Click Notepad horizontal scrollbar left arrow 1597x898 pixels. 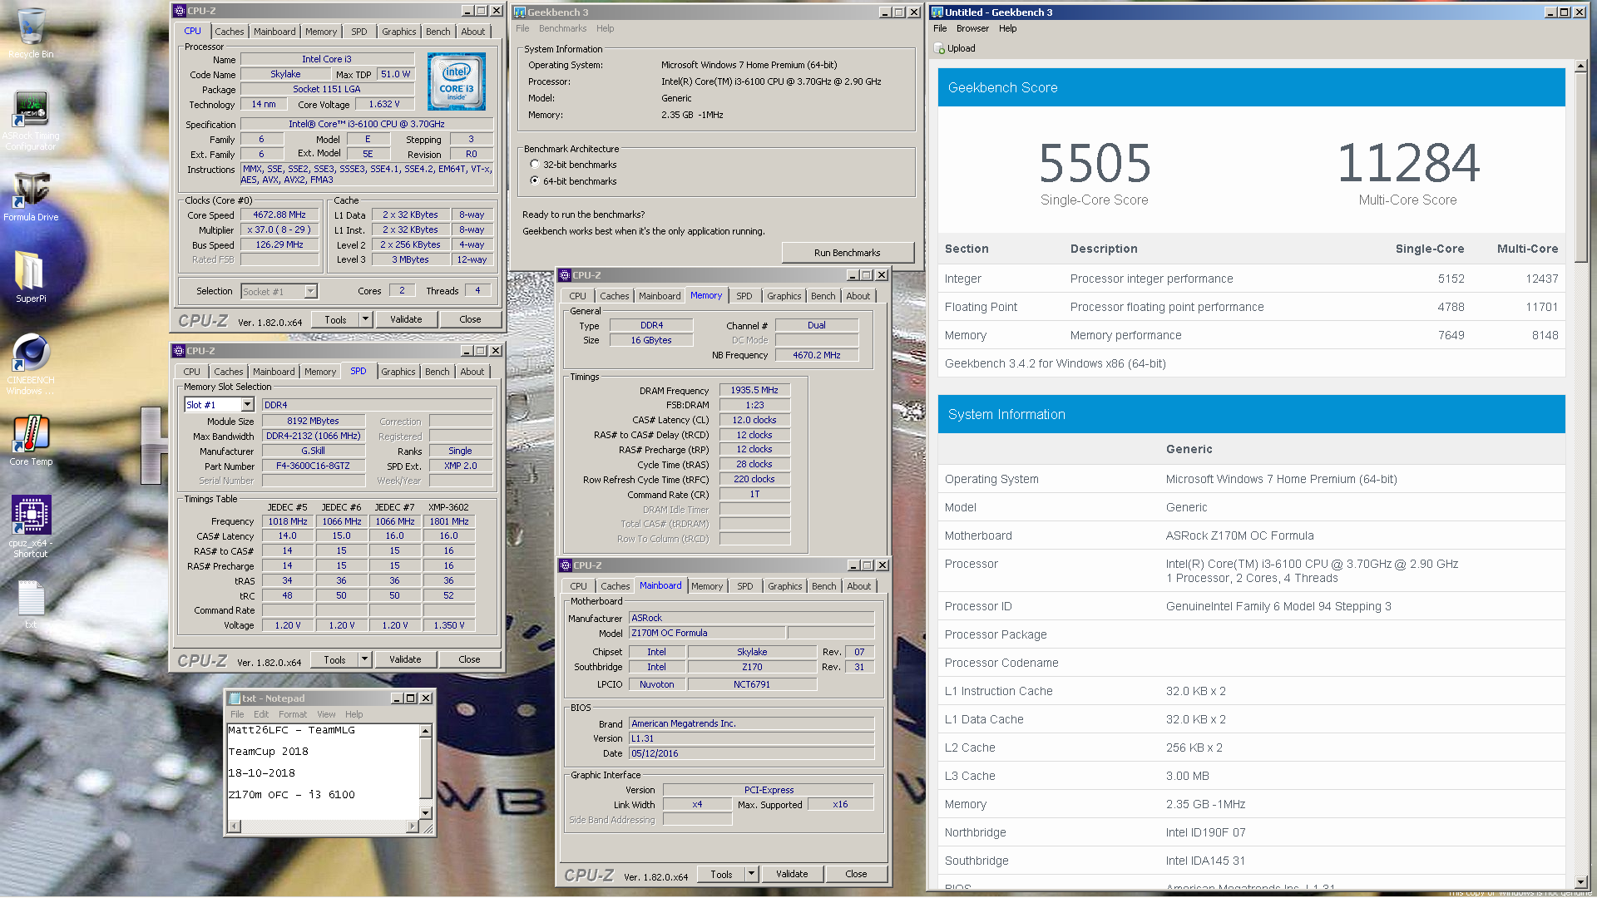[x=235, y=826]
